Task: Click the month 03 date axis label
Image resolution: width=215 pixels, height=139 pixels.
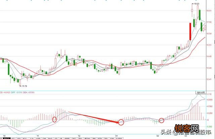Action: pyautogui.click(x=186, y=136)
